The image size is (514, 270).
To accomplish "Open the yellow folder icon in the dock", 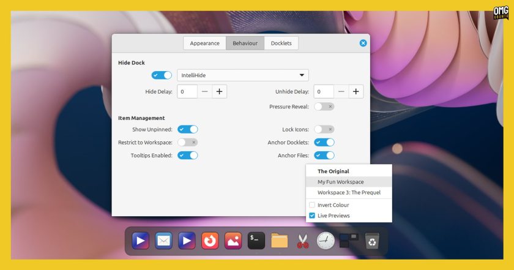I will coord(279,241).
